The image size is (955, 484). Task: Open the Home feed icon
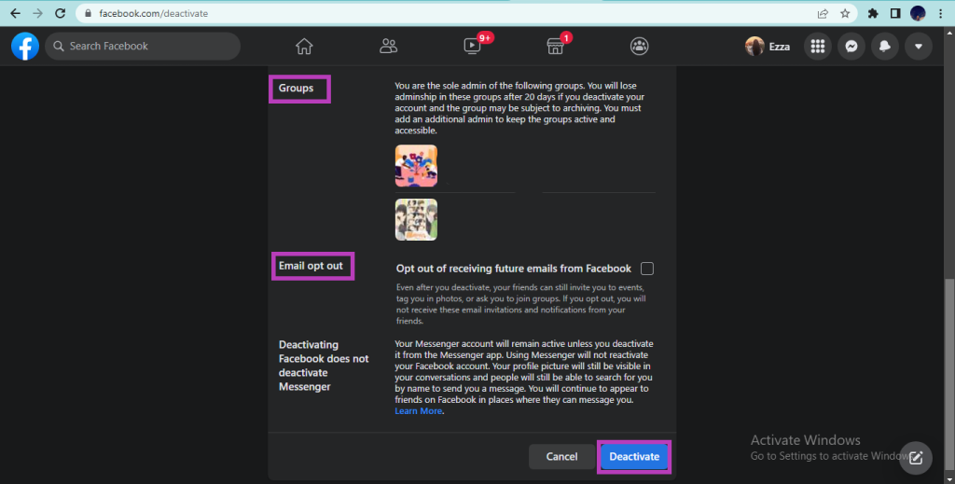(x=304, y=47)
